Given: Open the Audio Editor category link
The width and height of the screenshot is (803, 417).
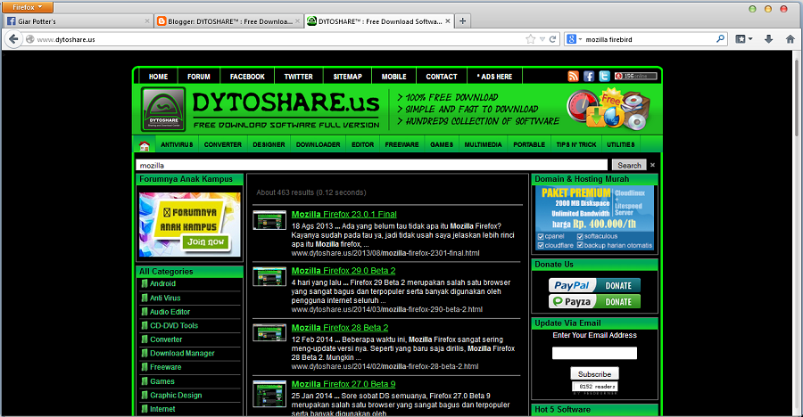Looking at the screenshot, I should 170,312.
